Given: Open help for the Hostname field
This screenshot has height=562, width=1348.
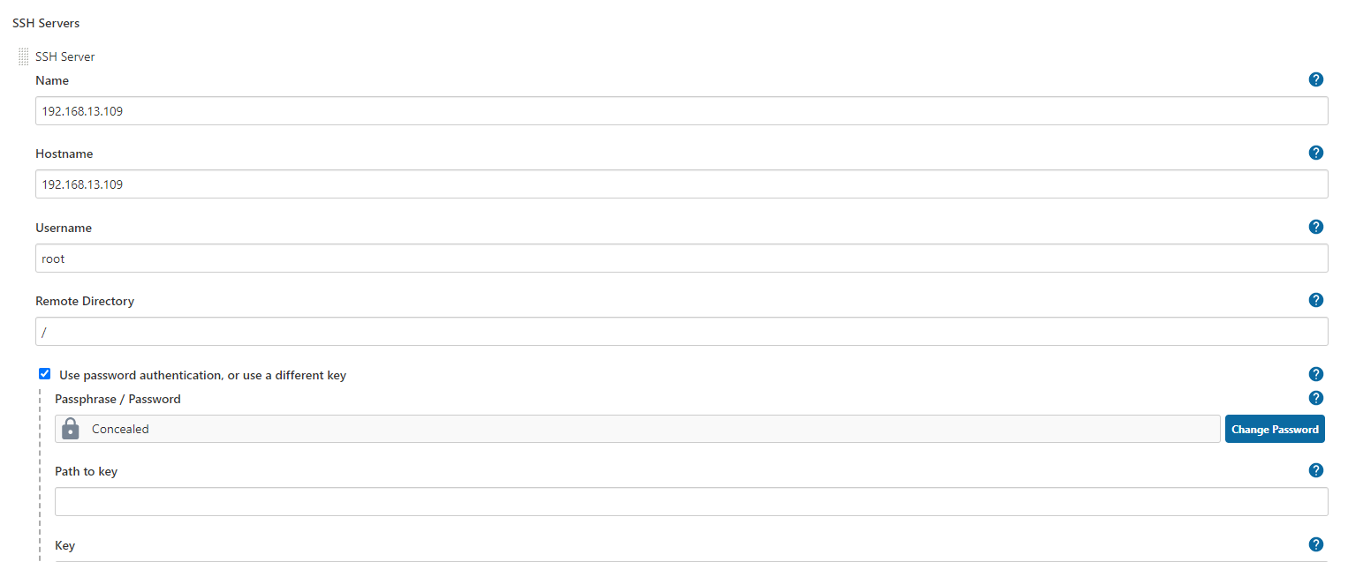Looking at the screenshot, I should tap(1315, 153).
